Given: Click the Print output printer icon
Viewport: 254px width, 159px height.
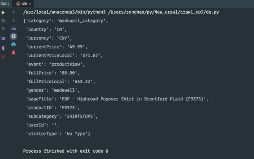Looking at the screenshot, I should 13,45.
